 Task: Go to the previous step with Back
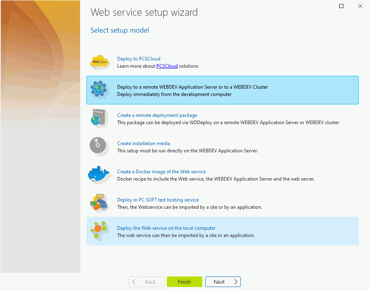tap(146, 282)
